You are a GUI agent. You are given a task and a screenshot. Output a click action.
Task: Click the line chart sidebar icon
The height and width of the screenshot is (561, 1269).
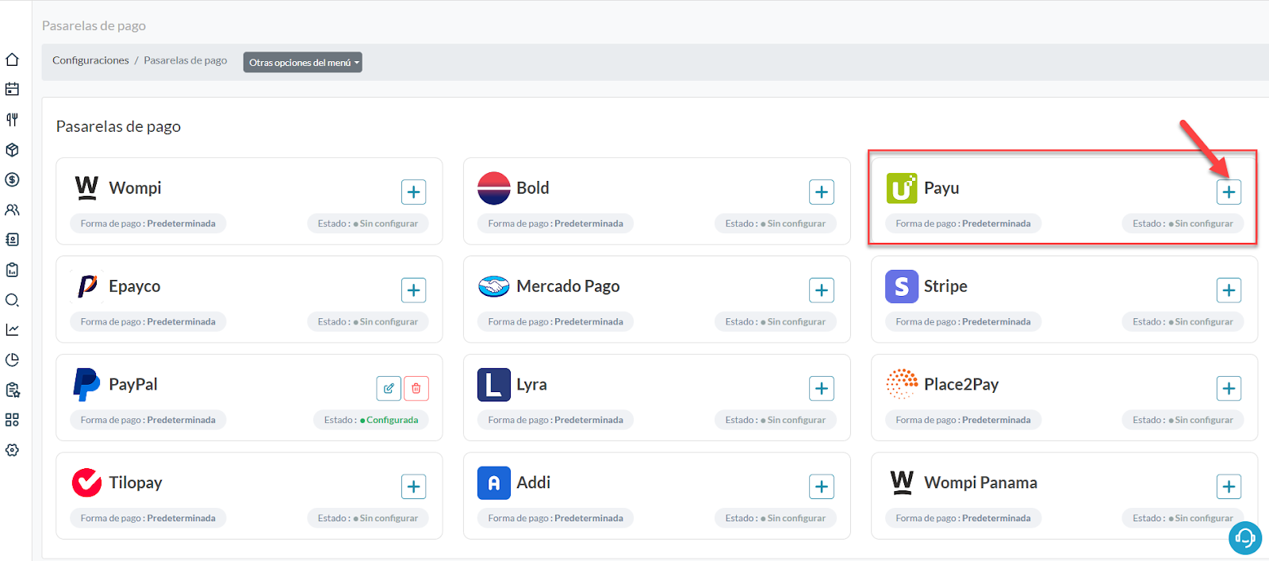[x=12, y=329]
